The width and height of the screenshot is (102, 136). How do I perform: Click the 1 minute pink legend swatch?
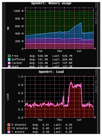[x=9, y=132]
